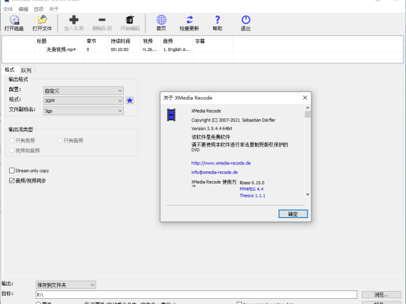Click the libass 0.15.0 text
The image size is (406, 304).
pyautogui.click(x=252, y=182)
